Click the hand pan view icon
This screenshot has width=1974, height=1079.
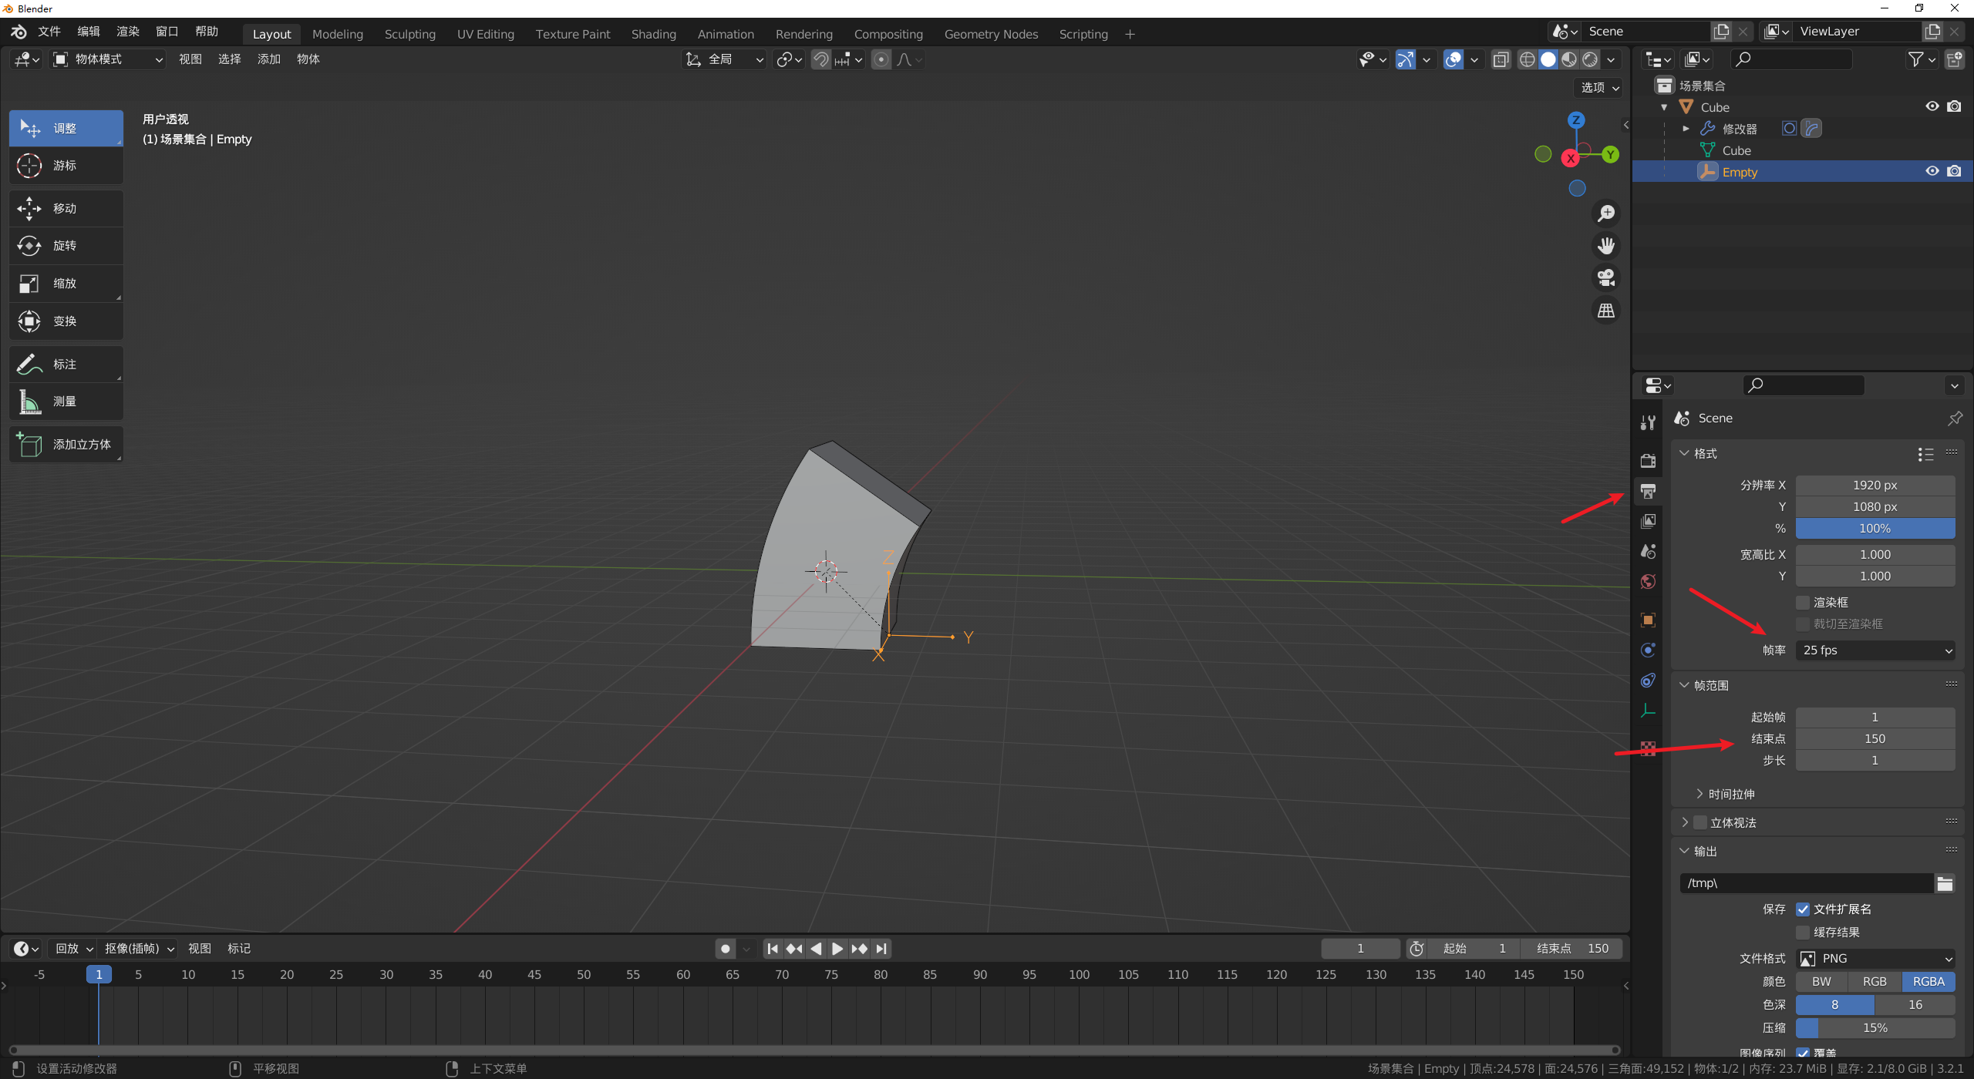pyautogui.click(x=1606, y=246)
